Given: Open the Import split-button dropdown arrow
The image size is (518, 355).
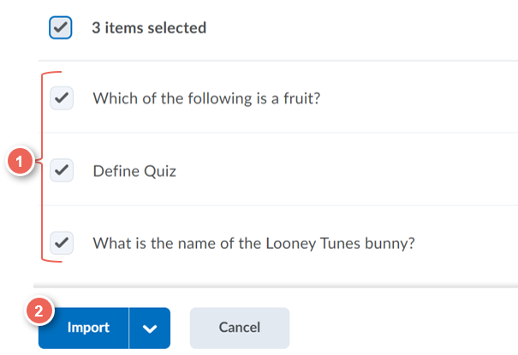Looking at the screenshot, I should click(x=150, y=328).
